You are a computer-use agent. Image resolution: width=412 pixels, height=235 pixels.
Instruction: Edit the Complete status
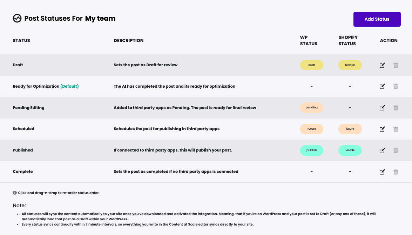click(x=382, y=172)
